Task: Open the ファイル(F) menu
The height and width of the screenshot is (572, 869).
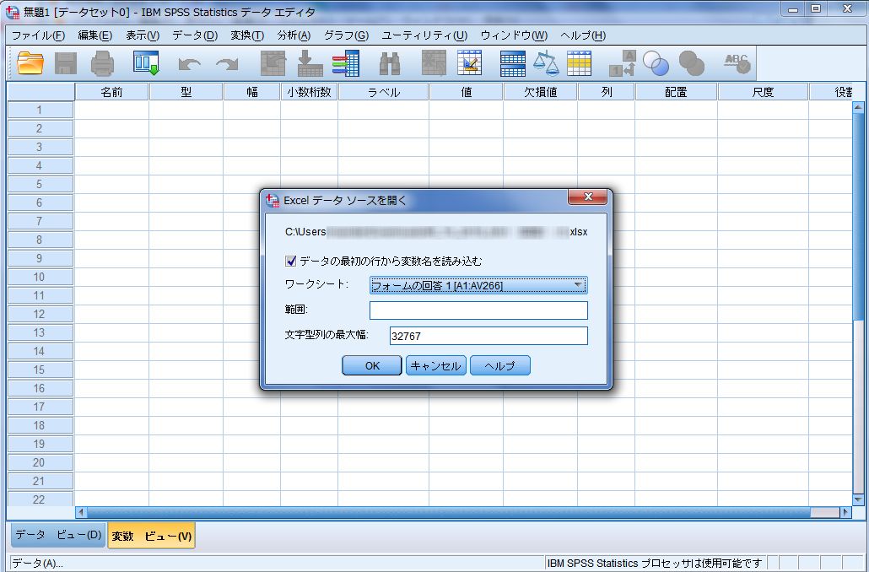Action: (x=38, y=35)
